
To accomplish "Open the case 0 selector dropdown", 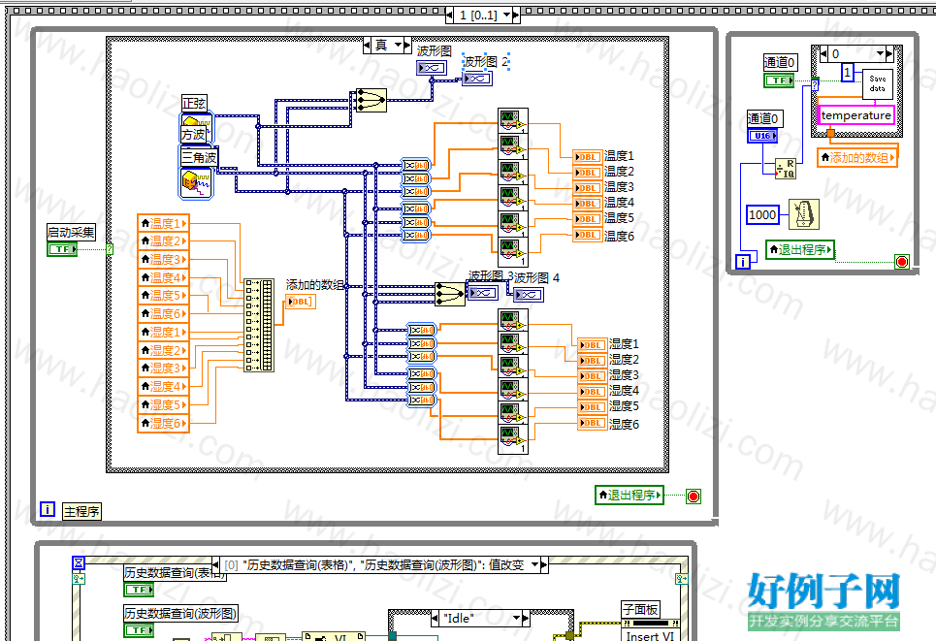I will [x=880, y=53].
